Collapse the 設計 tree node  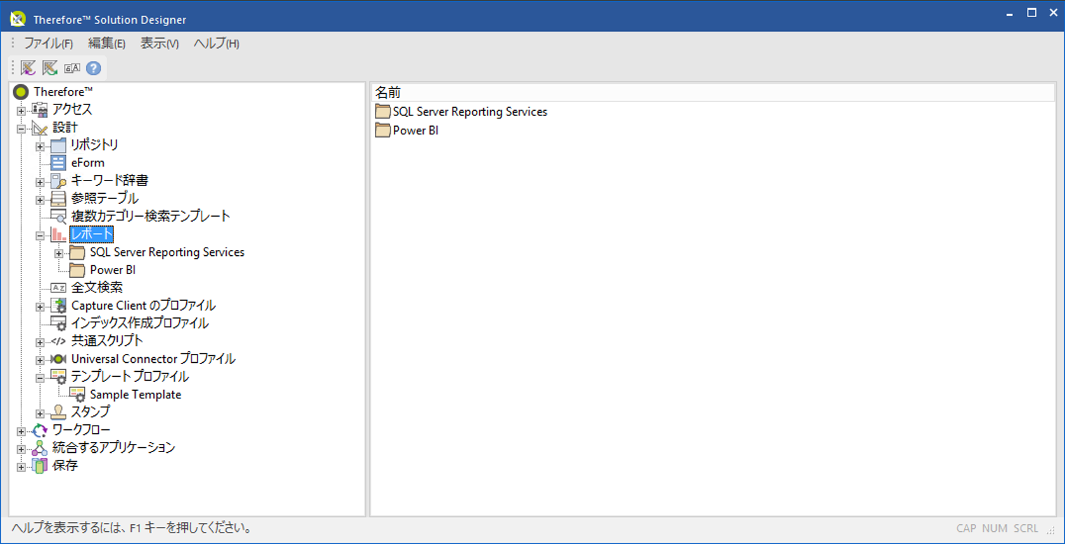(x=21, y=129)
